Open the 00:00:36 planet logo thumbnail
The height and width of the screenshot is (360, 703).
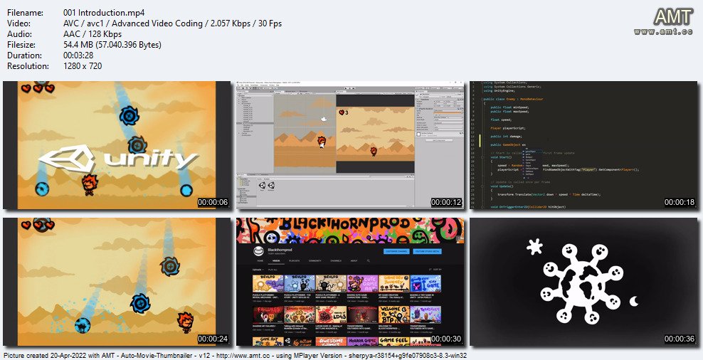point(583,282)
